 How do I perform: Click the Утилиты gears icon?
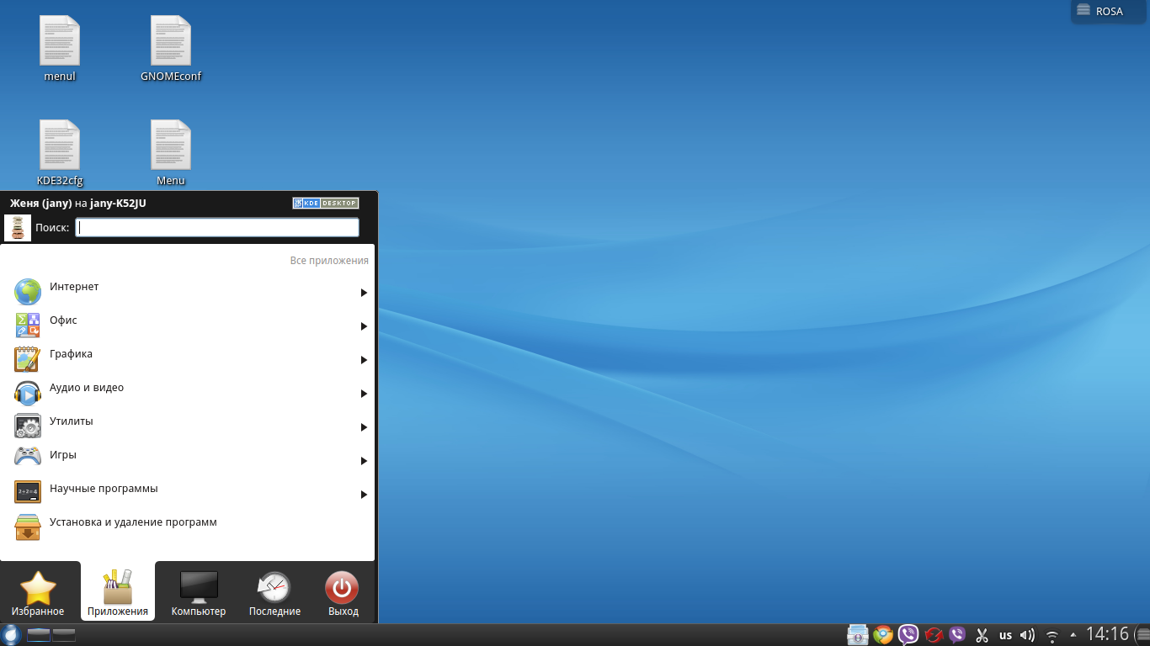(x=28, y=426)
